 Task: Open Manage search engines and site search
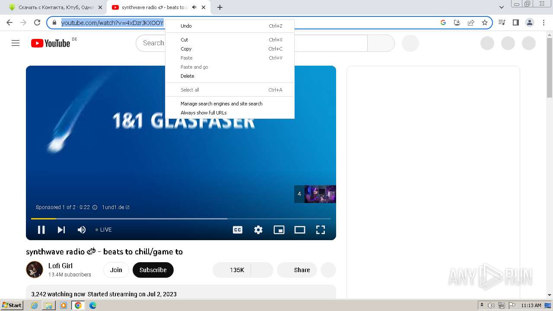tap(230, 104)
